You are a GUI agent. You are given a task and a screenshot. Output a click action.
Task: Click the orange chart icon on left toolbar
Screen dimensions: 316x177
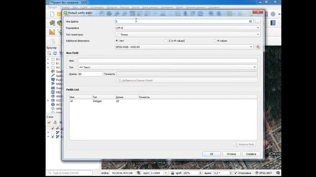(x=52, y=31)
